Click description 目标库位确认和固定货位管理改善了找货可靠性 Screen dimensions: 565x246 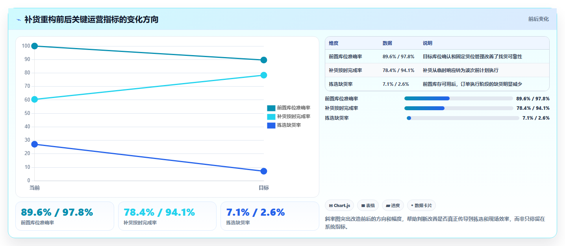click(x=472, y=57)
